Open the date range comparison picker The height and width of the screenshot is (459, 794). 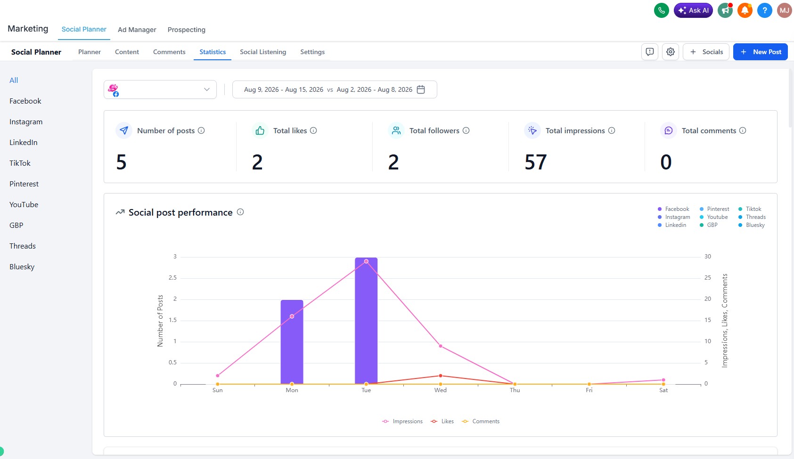coord(335,89)
